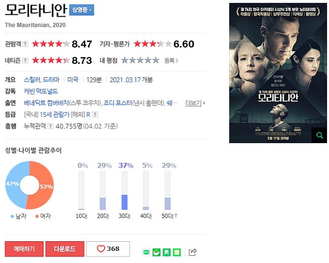This screenshot has width=329, height=263.
Task: Click the help icon next to R rating
Action: pos(95,114)
